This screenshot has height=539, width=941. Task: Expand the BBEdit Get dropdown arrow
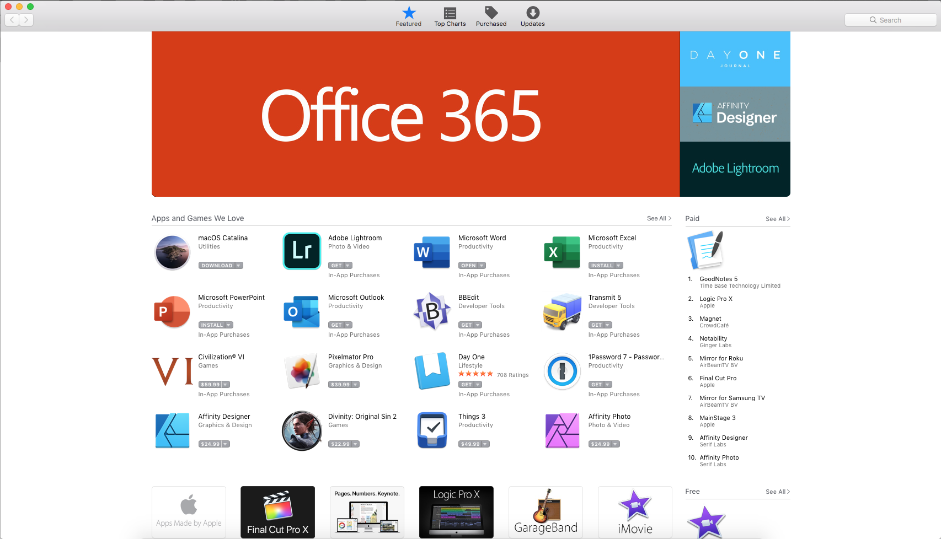tap(478, 325)
